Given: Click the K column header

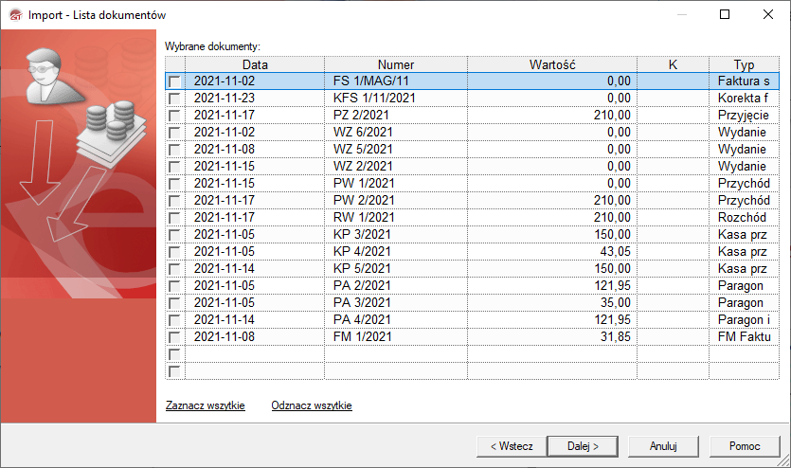Looking at the screenshot, I should (x=673, y=64).
